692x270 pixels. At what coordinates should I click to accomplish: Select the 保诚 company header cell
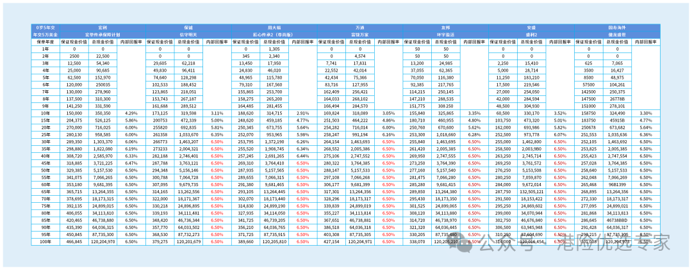pos(188,28)
